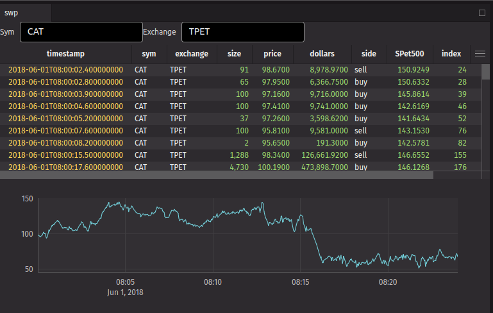The height and width of the screenshot is (313, 493).
Task: Click the Sym input field
Action: coord(81,32)
